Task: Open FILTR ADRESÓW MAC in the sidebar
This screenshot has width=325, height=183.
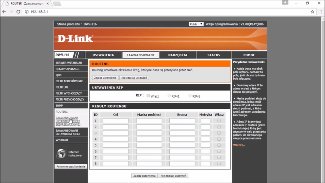Action: 71,81
